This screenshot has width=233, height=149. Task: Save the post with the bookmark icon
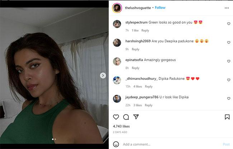tap(227, 117)
